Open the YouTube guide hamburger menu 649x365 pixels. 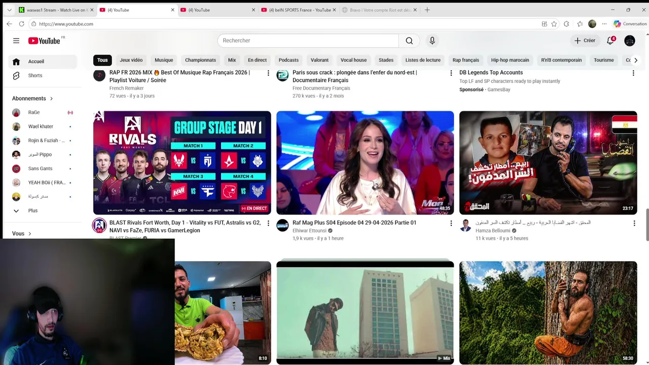16,41
